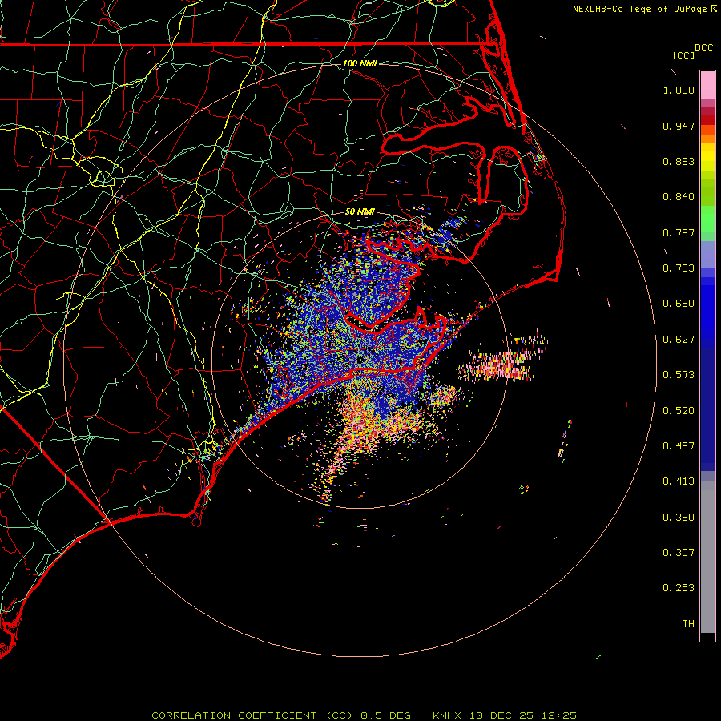Select the 0.840 scale value

coord(679,197)
